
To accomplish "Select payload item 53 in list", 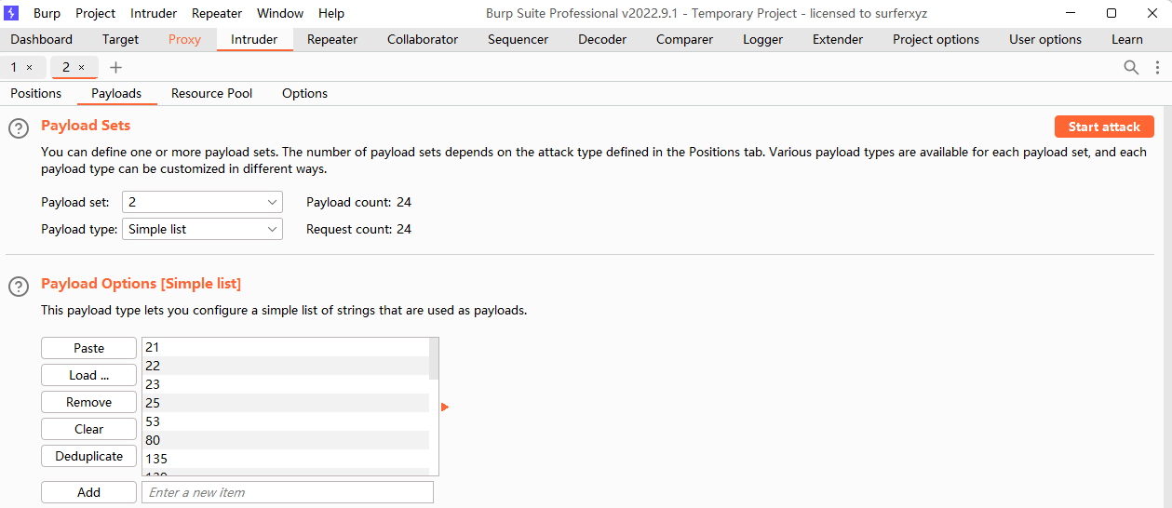I will [x=285, y=421].
